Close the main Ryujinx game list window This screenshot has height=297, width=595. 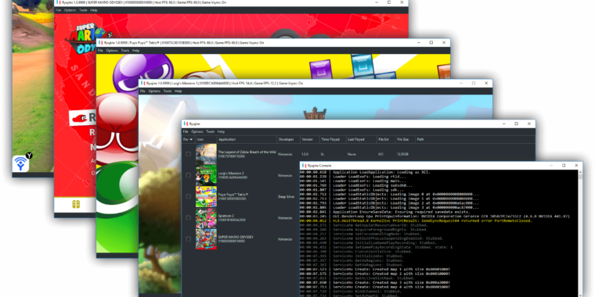(x=529, y=123)
